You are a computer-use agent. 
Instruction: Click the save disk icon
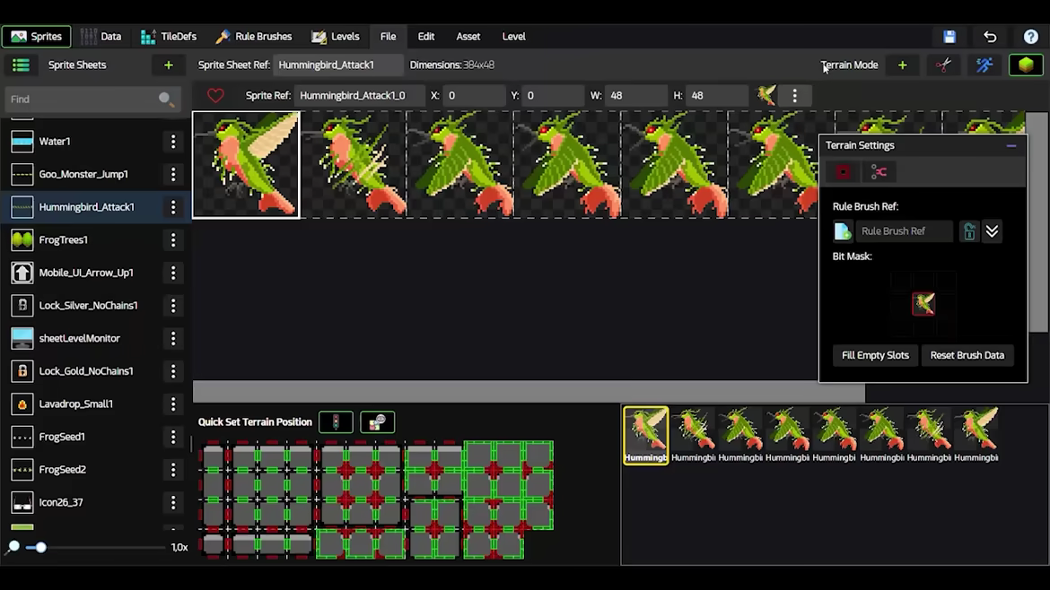coord(949,37)
